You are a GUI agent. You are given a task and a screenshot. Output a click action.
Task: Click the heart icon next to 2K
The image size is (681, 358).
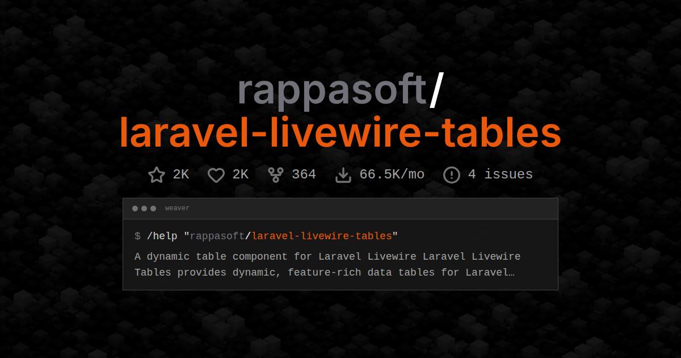coord(216,174)
